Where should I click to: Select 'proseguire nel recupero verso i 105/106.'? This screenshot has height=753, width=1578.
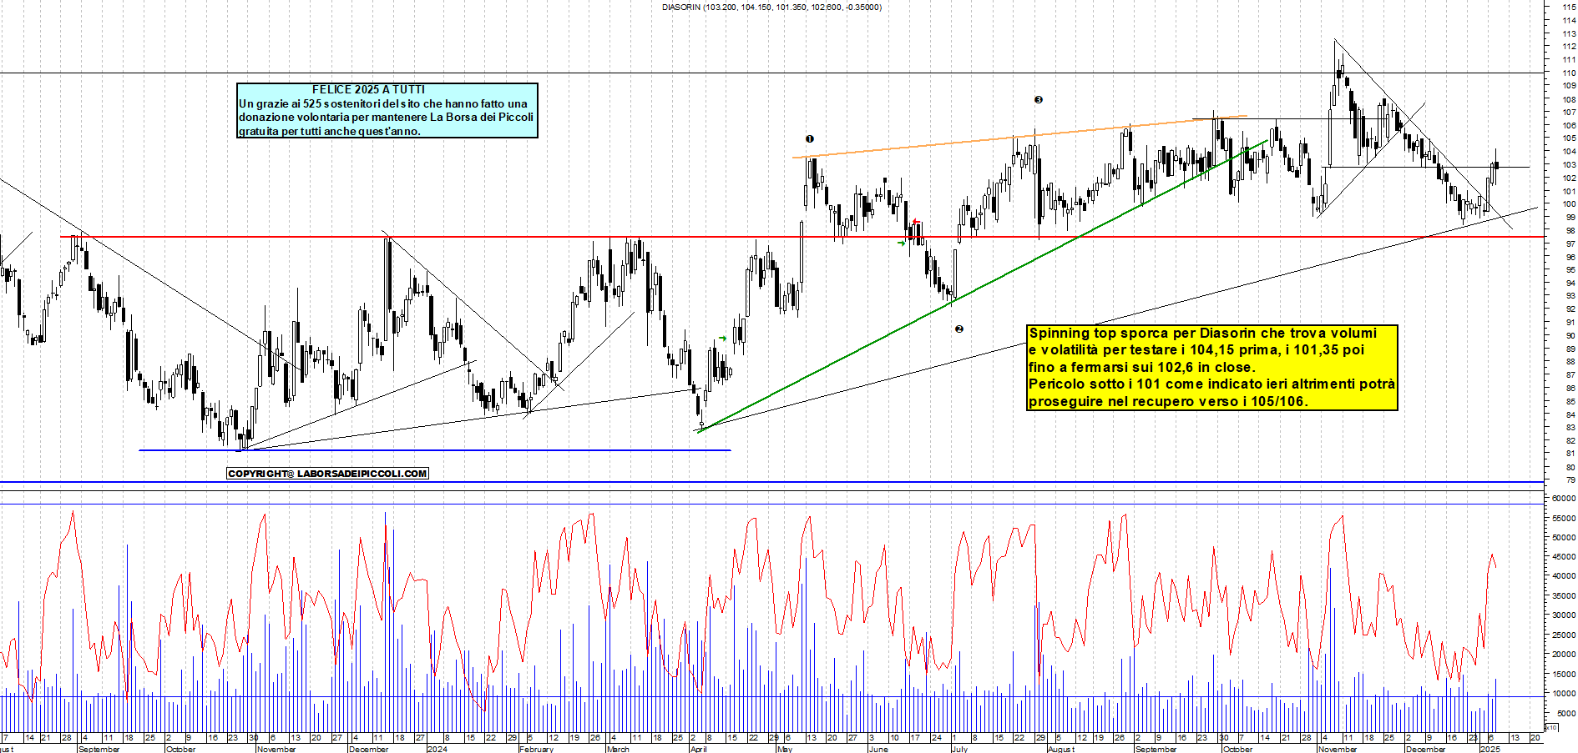(x=1168, y=402)
